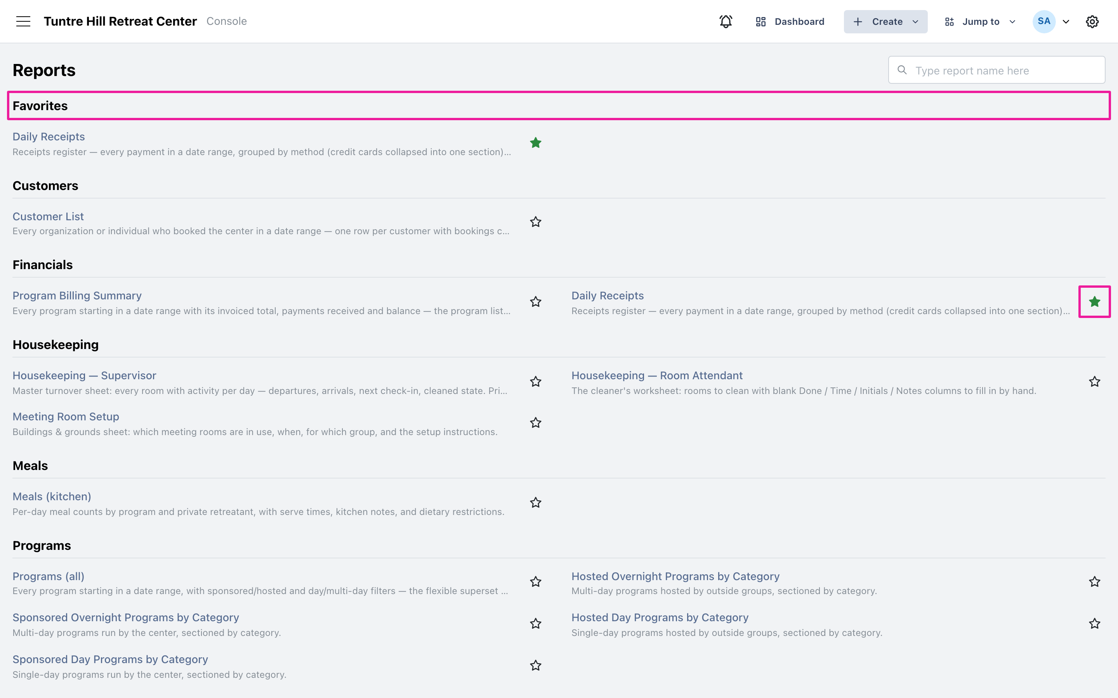The image size is (1118, 698).
Task: Open Program Billing Summary report
Action: 77,295
